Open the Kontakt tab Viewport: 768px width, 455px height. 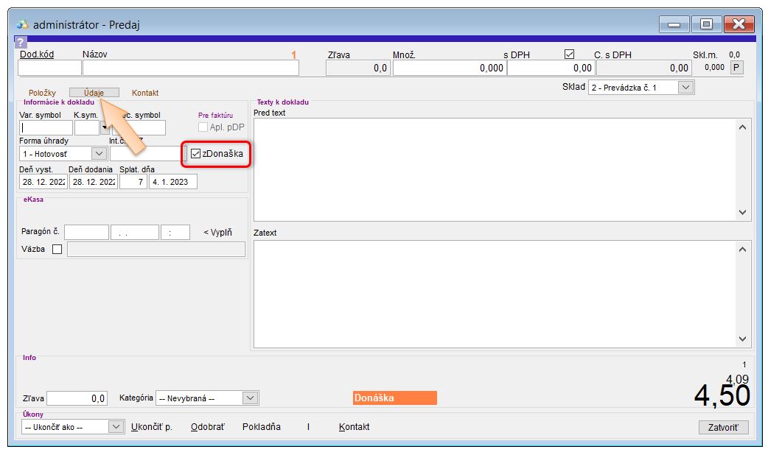[x=145, y=93]
